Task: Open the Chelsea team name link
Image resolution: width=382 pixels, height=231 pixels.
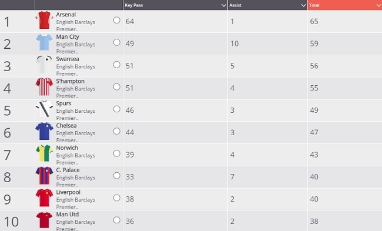Action: pos(66,125)
